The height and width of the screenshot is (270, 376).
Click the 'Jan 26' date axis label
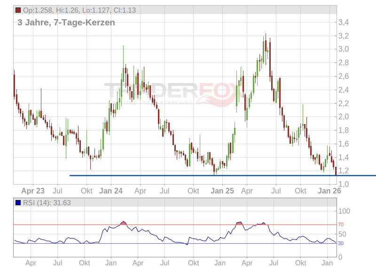coord(329,191)
